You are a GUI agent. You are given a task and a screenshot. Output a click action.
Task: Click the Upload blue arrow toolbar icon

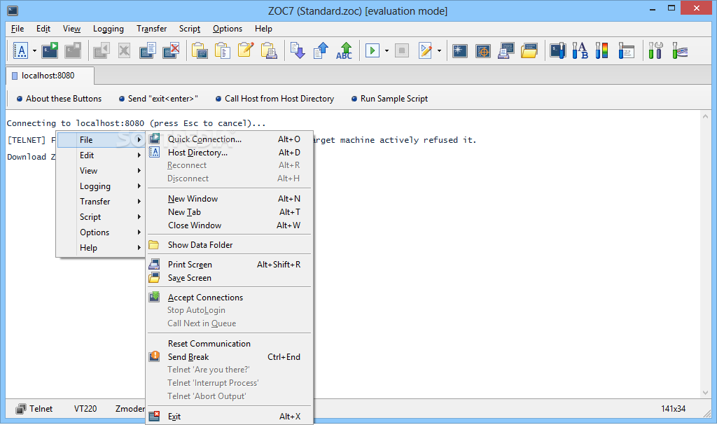321,50
